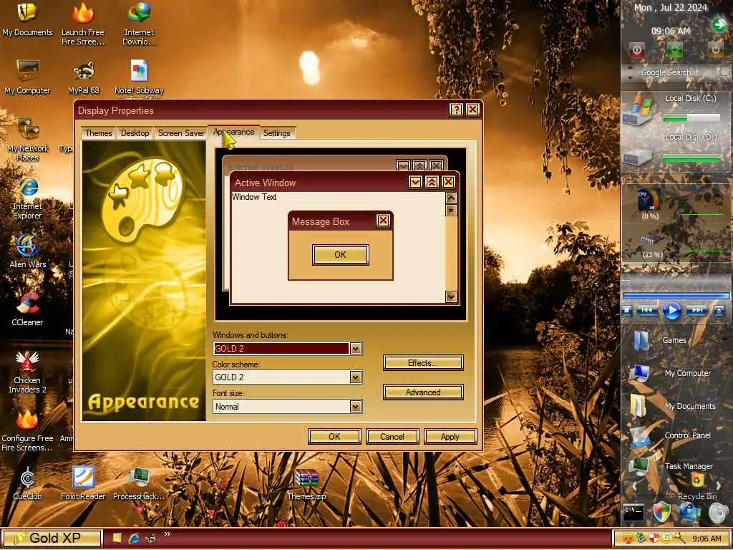Open My Network Places desktop icon
733x550 pixels.
click(x=28, y=140)
